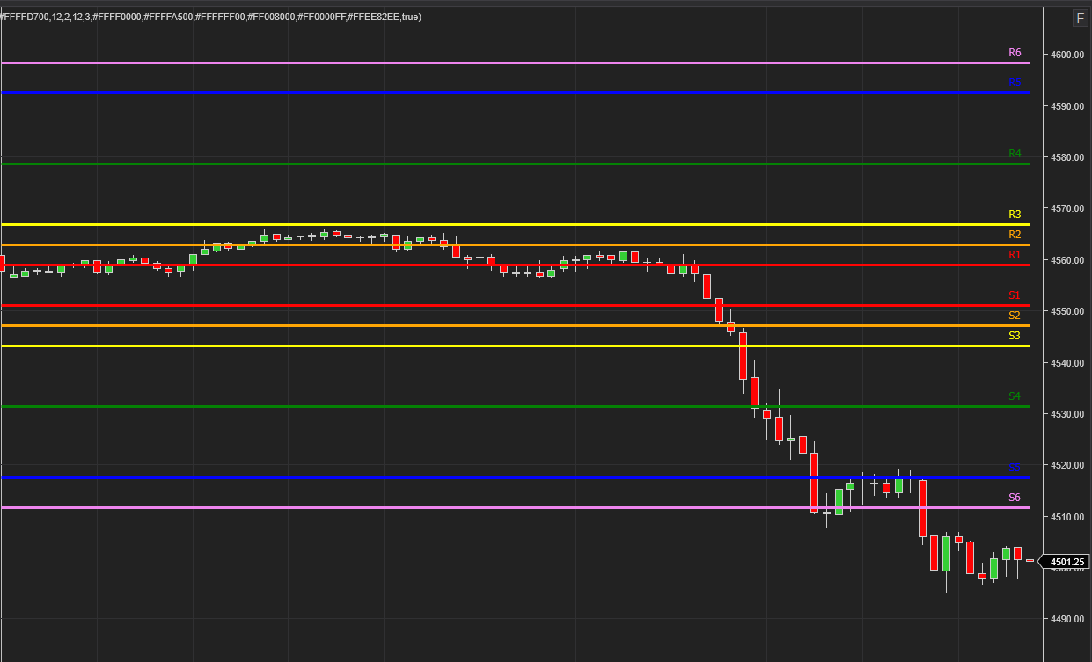Click the yellow S3 support label
The height and width of the screenshot is (662, 1092).
coord(1015,336)
